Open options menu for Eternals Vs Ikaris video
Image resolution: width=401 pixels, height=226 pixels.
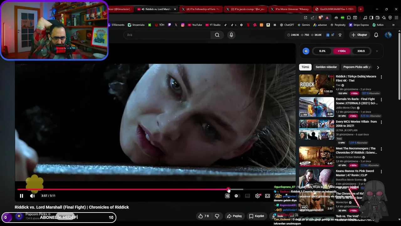[381, 100]
